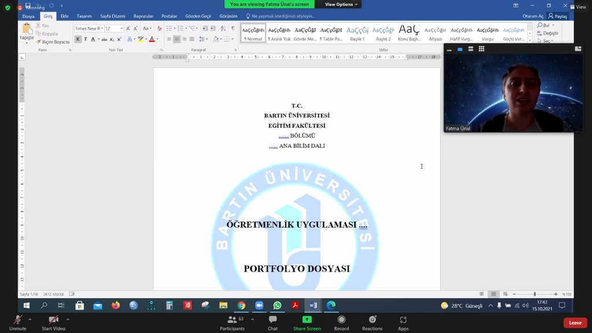Viewport: 592px width, 333px height.
Task: Open the borders dropdown arrow
Action: pyautogui.click(x=232, y=39)
